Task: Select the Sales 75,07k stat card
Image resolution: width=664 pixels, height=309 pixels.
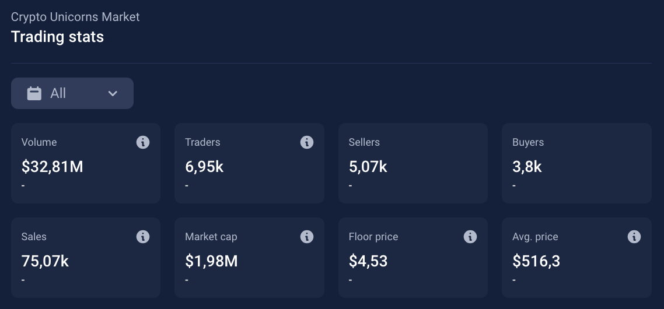Action: point(86,258)
